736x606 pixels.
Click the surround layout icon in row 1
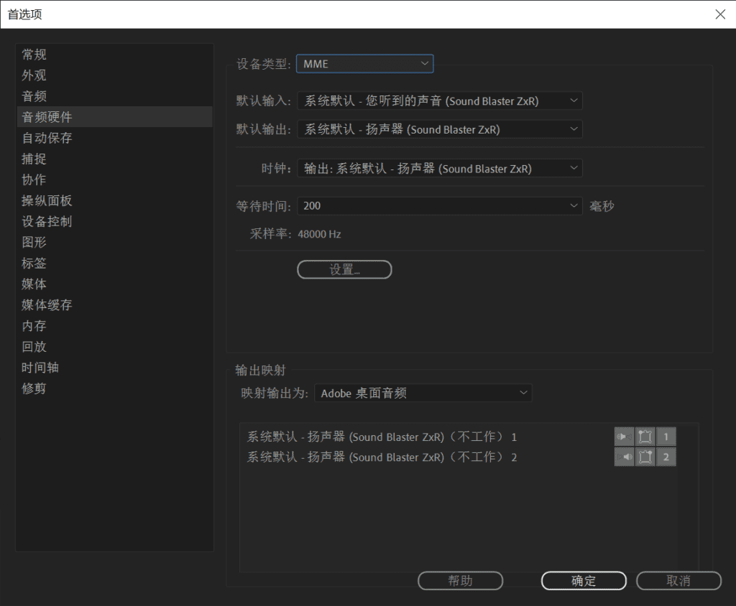(645, 437)
